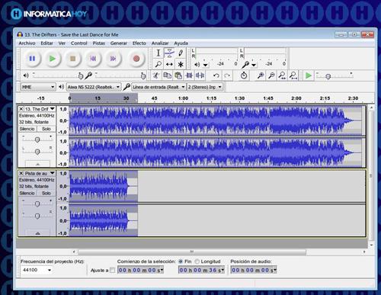
Task: Mute the Pista de au track with Silencio
Action: tap(27, 193)
